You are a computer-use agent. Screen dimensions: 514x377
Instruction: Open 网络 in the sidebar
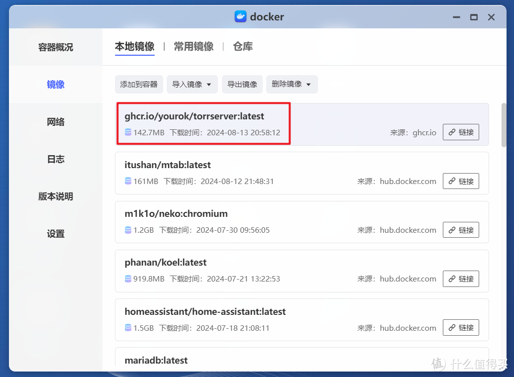point(55,122)
